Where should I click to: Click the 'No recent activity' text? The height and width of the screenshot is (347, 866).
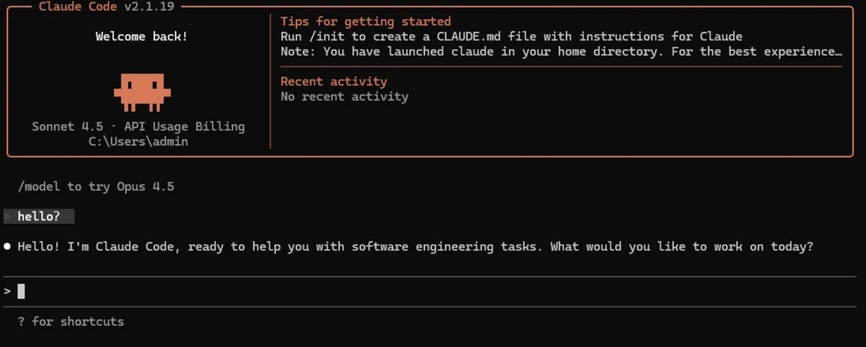point(344,96)
